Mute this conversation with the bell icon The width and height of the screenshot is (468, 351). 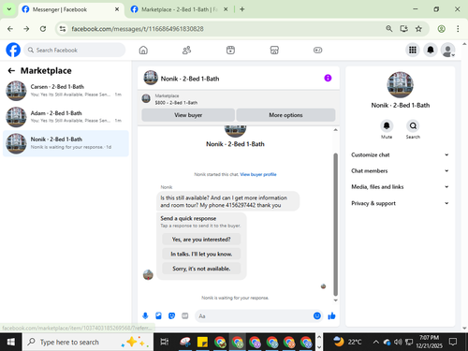(x=387, y=125)
